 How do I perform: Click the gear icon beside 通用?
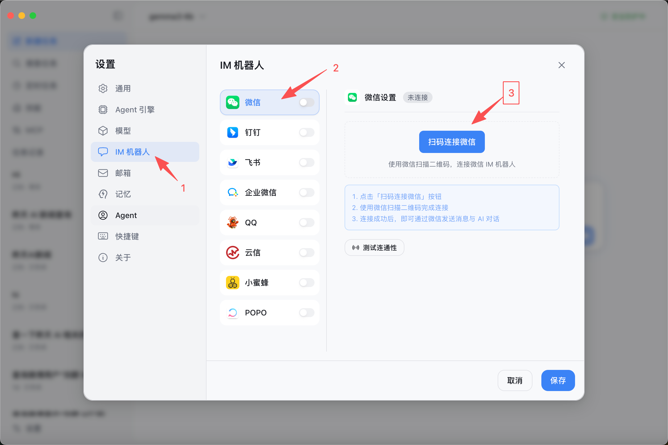pyautogui.click(x=103, y=88)
